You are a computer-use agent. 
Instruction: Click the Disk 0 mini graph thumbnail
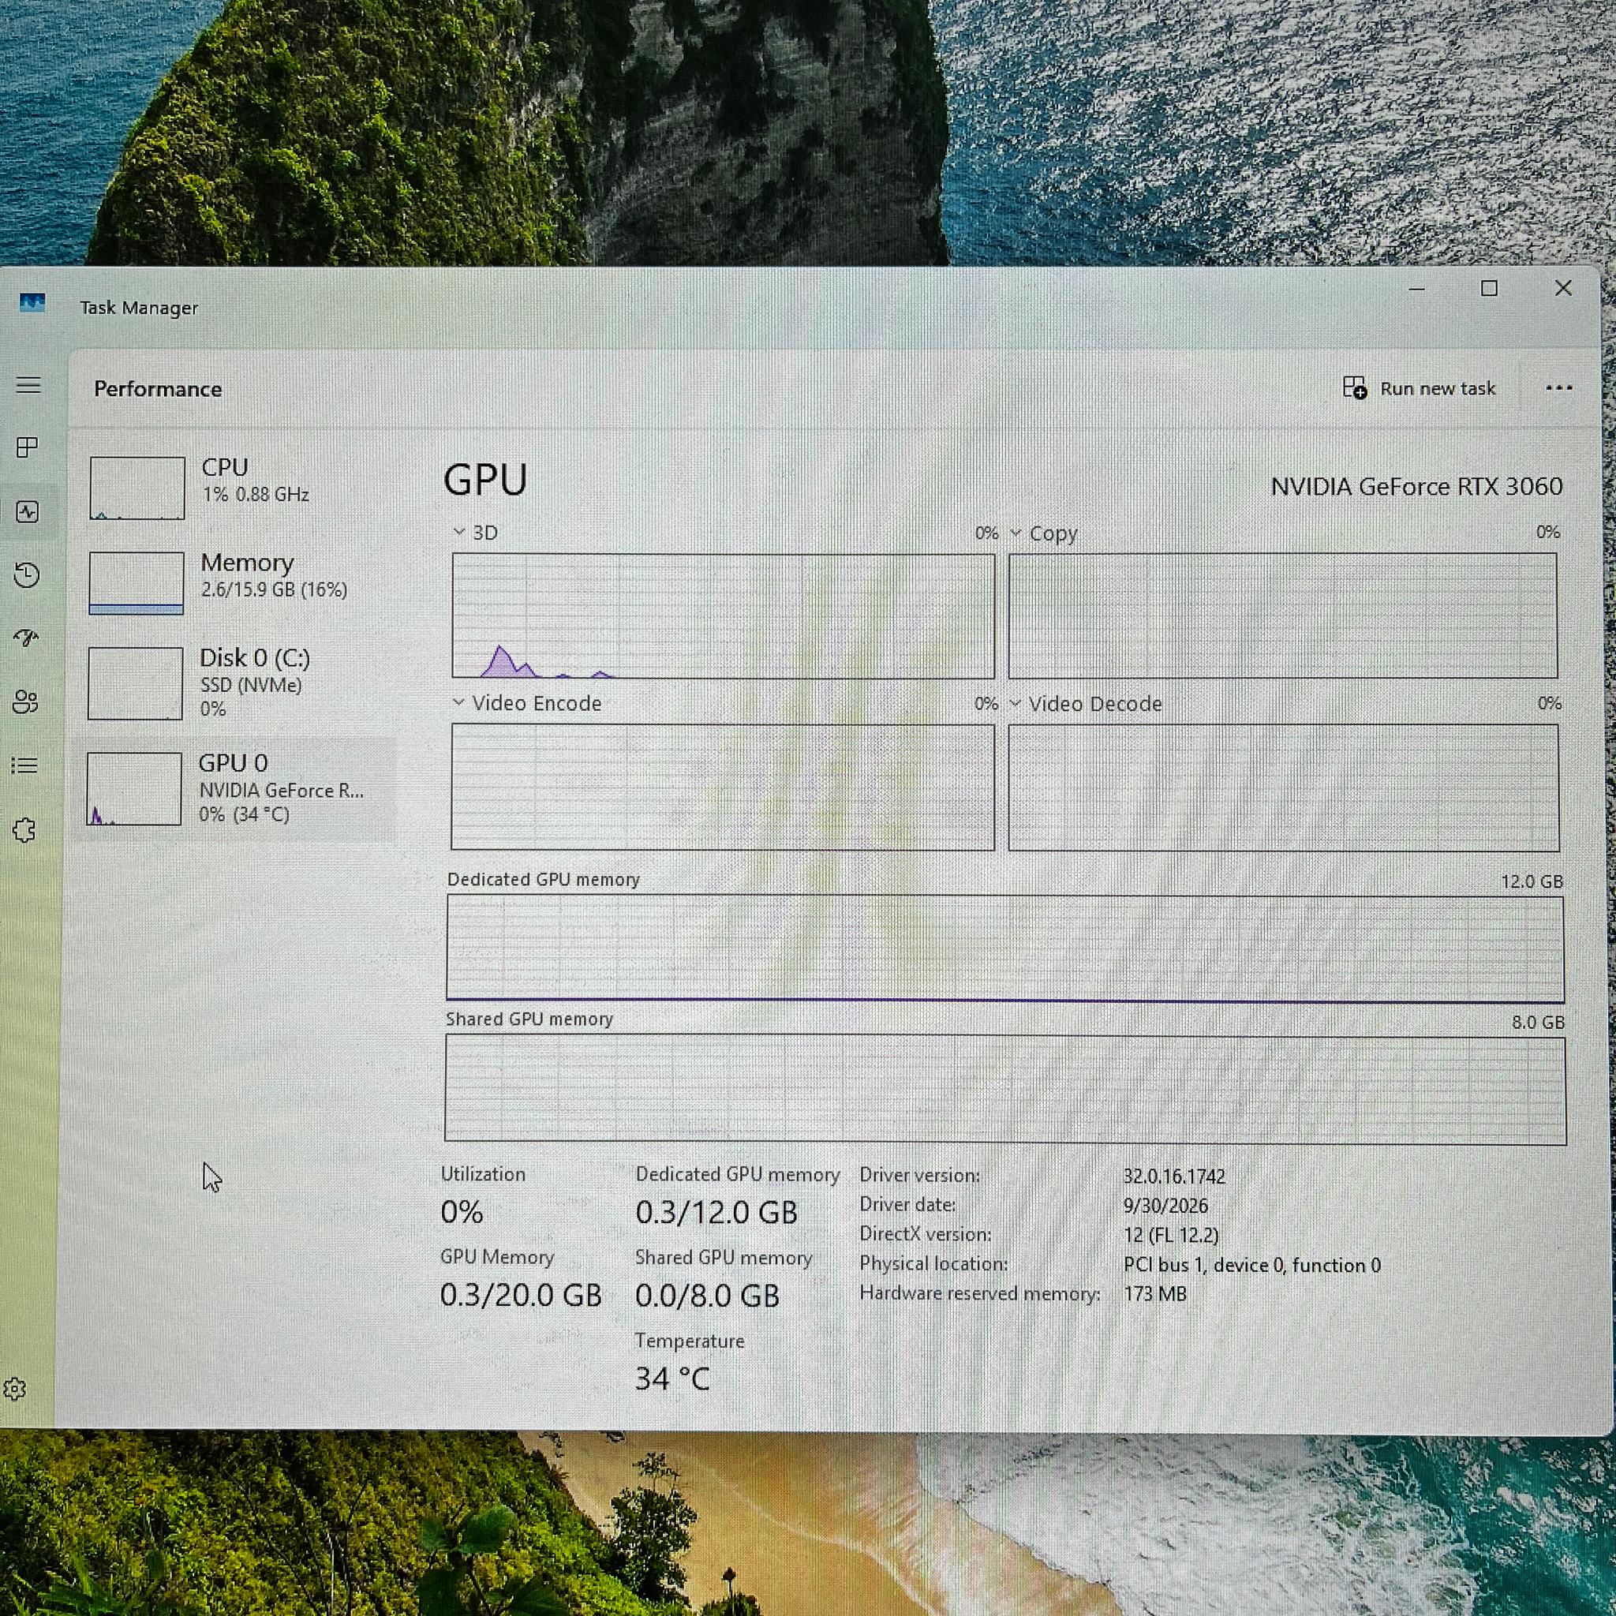(x=136, y=683)
